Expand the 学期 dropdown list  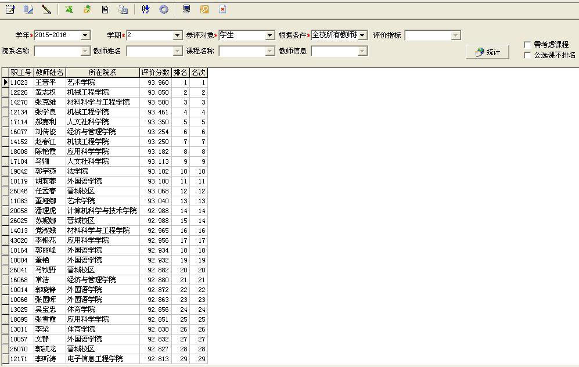tap(178, 35)
